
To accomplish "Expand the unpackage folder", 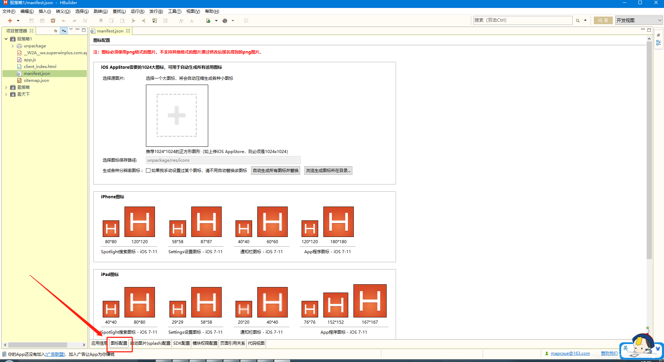I will point(12,46).
